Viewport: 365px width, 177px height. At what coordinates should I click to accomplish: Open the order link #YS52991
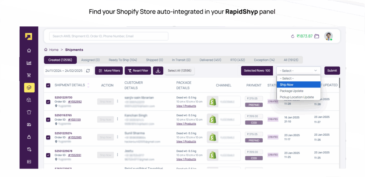[x=74, y=155]
